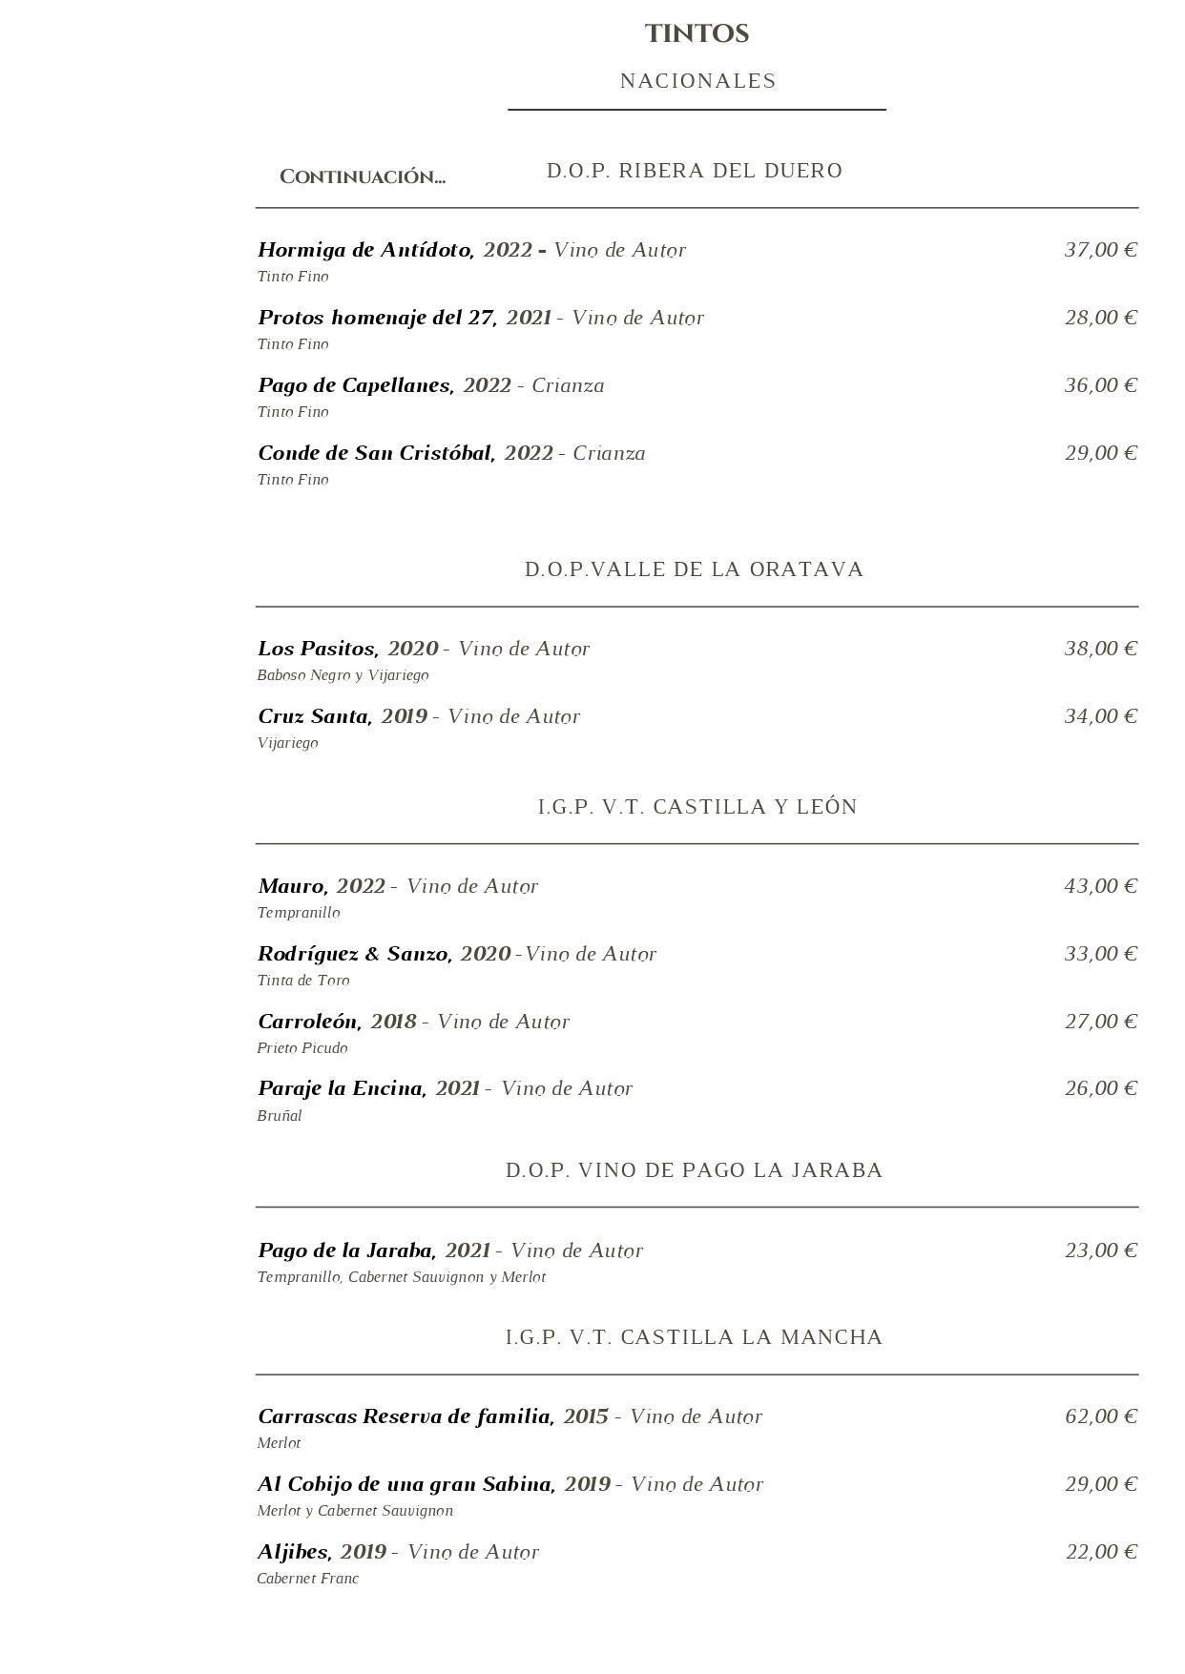1185x1674 pixels.
Task: Click the Protos homenaje del 27 entry
Action: pyautogui.click(x=377, y=318)
